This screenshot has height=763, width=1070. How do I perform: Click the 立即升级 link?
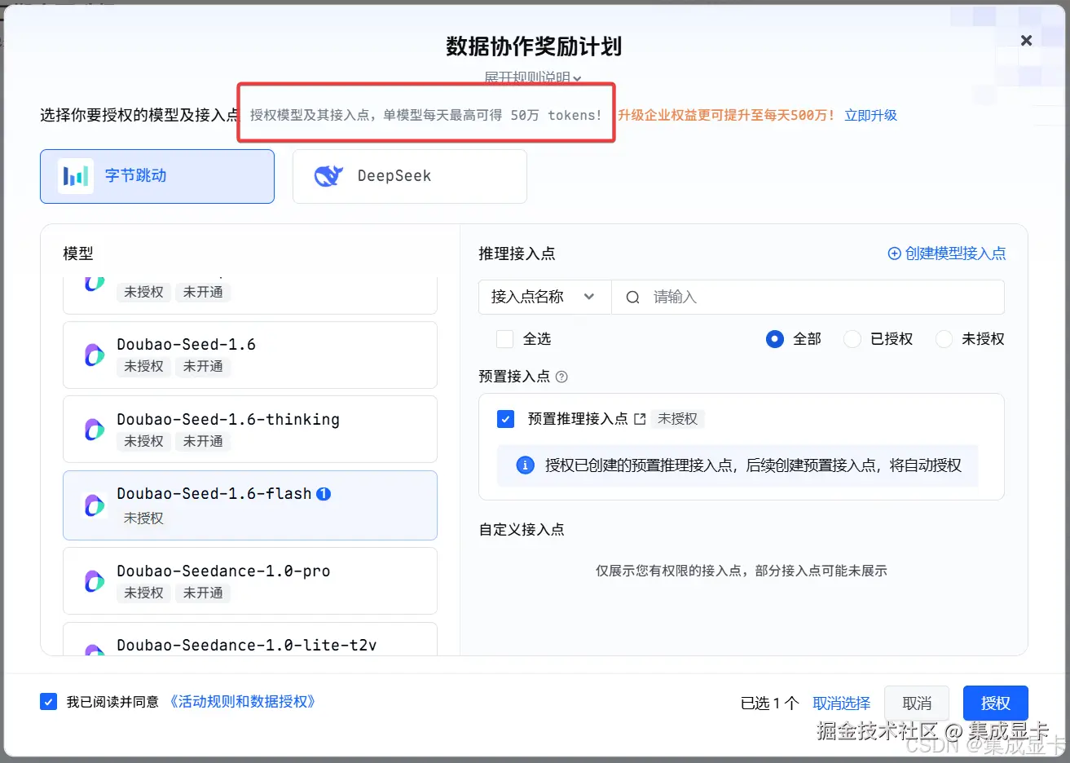click(870, 115)
